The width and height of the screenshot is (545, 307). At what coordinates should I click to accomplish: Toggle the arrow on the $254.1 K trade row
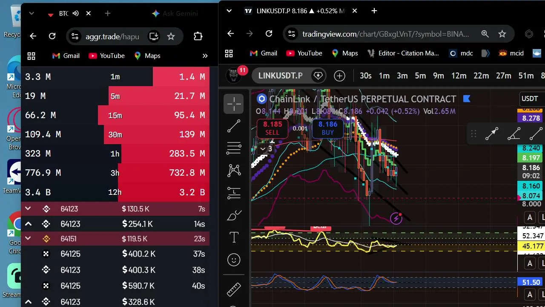pos(28,224)
